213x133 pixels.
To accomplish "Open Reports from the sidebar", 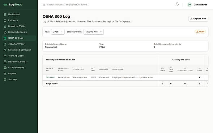I will pos(19,74).
